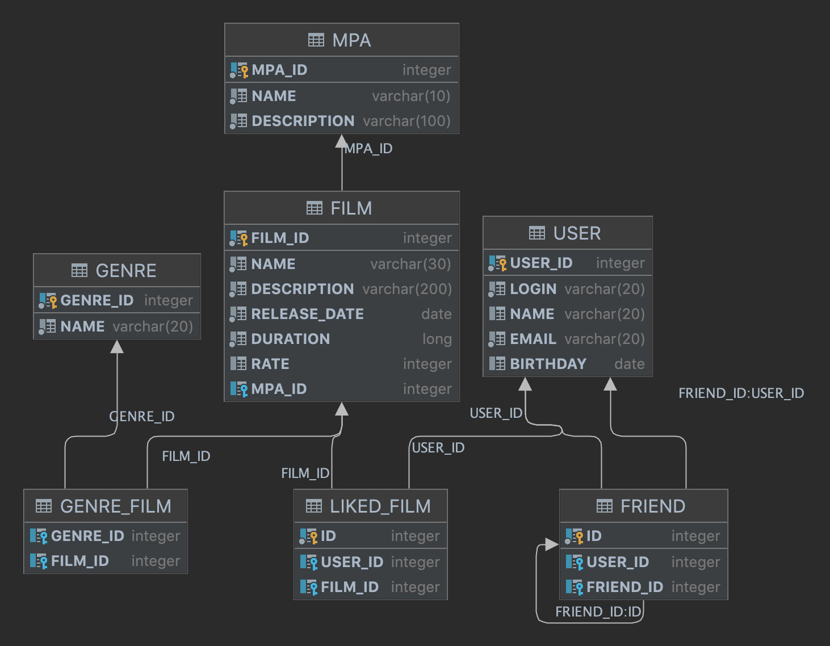Click foreign key icon beside FILM_ID in LIKED_FILM
830x646 pixels.
click(x=309, y=588)
